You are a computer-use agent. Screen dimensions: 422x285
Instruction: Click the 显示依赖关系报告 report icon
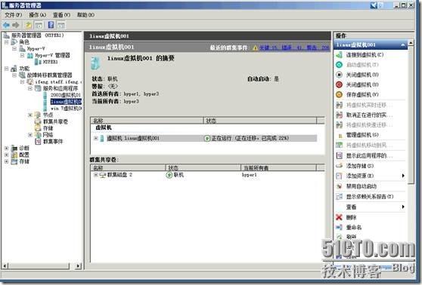[x=339, y=197]
